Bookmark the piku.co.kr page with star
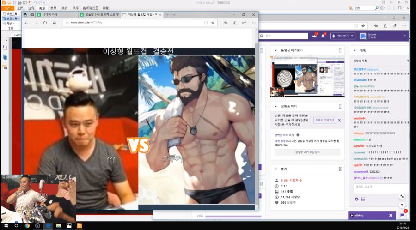The width and height of the screenshot is (416, 230). point(213,23)
